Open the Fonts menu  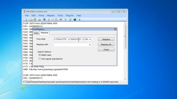pyautogui.click(x=41, y=15)
